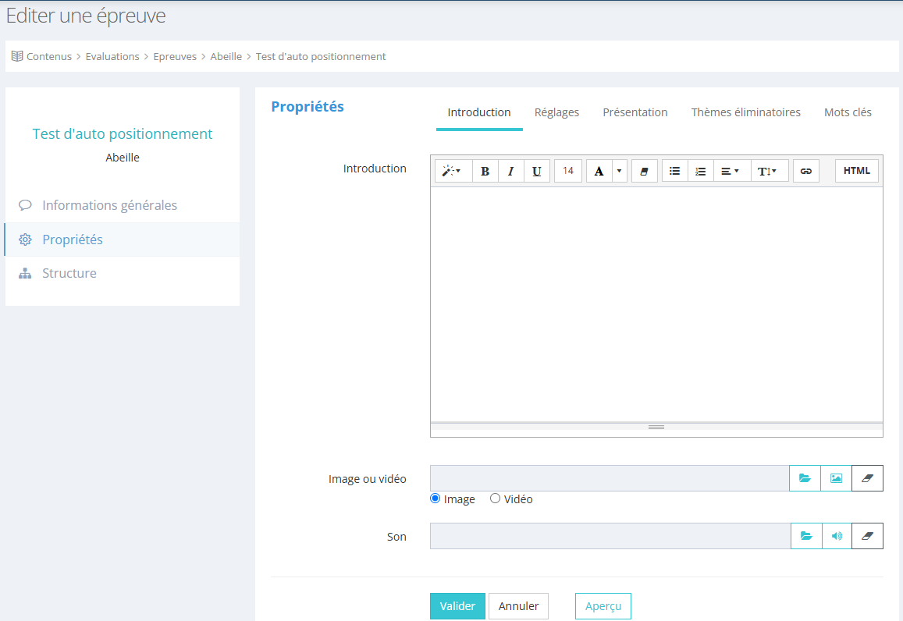This screenshot has width=903, height=621.
Task: Switch editor to HTML code view
Action: point(856,171)
